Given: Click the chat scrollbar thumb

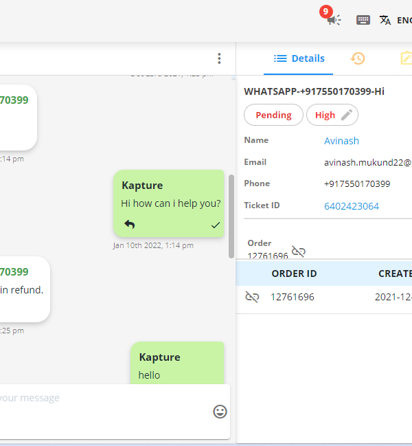Looking at the screenshot, I should 231,216.
